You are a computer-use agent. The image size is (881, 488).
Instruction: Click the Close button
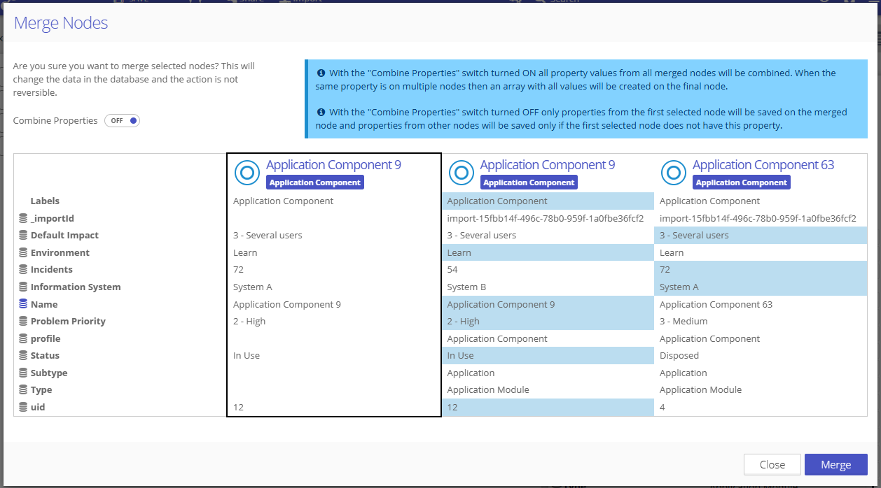click(x=772, y=465)
